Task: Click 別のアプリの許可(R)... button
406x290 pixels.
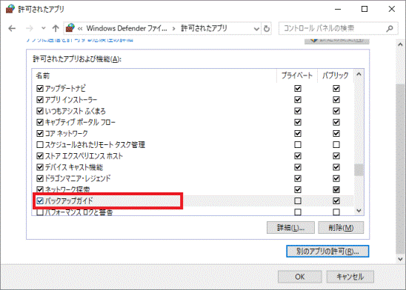Action: tap(327, 252)
